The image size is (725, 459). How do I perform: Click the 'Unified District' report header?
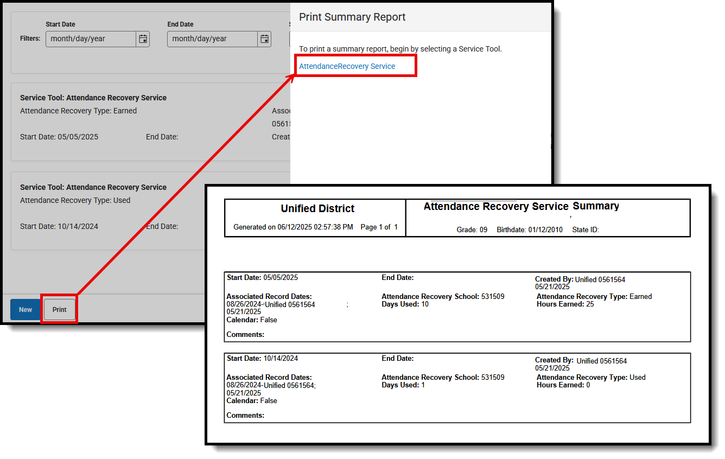click(317, 208)
